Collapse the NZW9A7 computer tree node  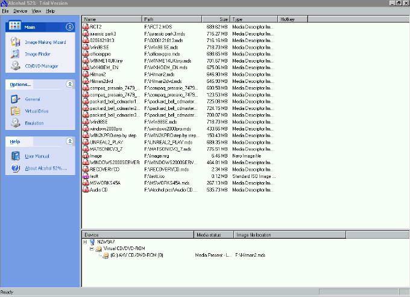coord(85,242)
